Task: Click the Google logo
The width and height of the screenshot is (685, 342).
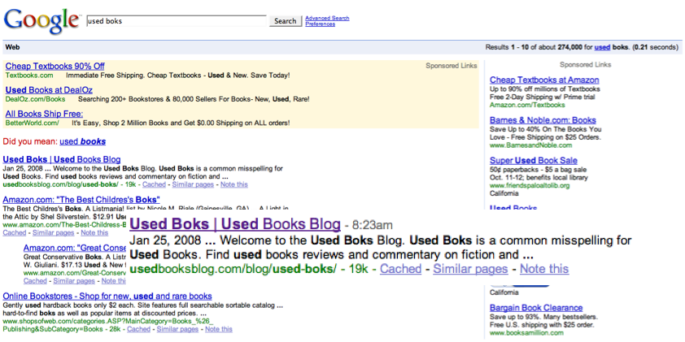Action: coord(42,20)
